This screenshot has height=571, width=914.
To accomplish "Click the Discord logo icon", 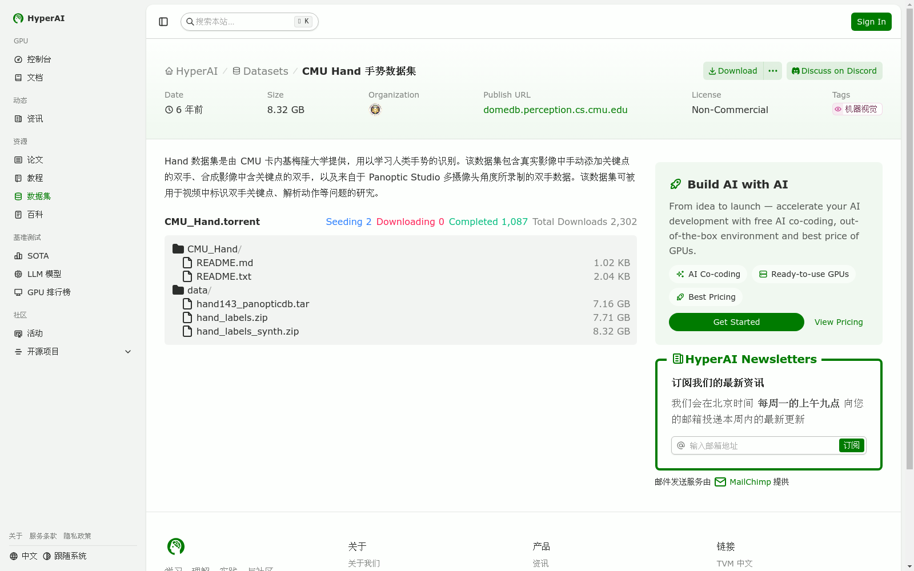I will (796, 71).
